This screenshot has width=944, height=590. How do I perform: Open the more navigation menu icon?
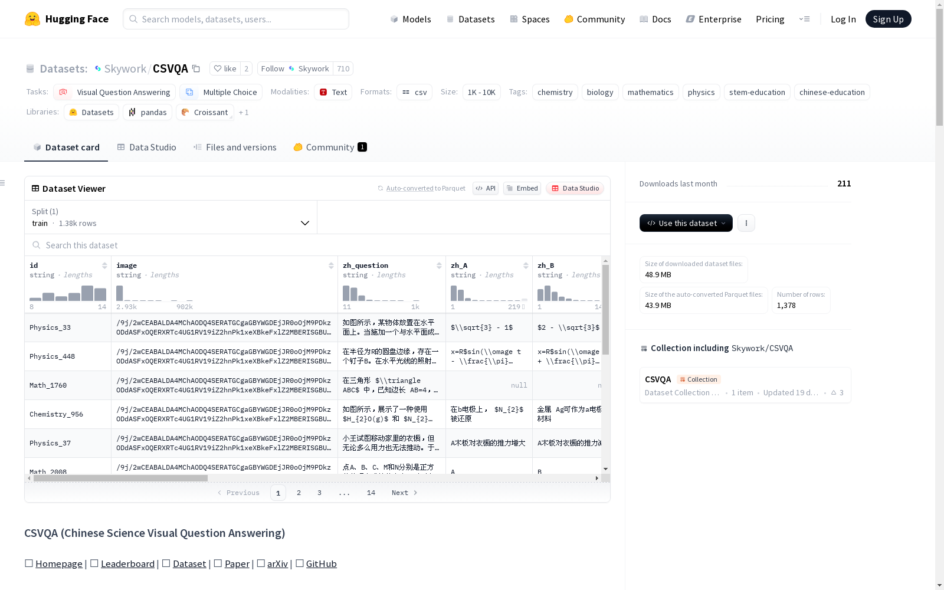click(804, 19)
